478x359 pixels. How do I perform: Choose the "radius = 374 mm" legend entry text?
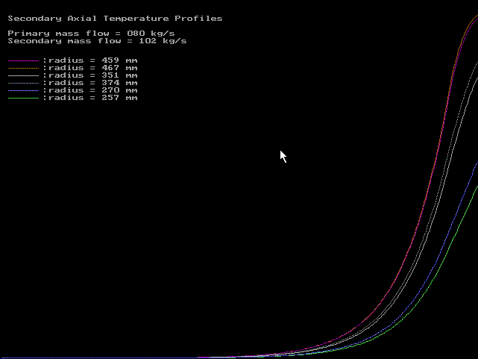click(x=92, y=82)
